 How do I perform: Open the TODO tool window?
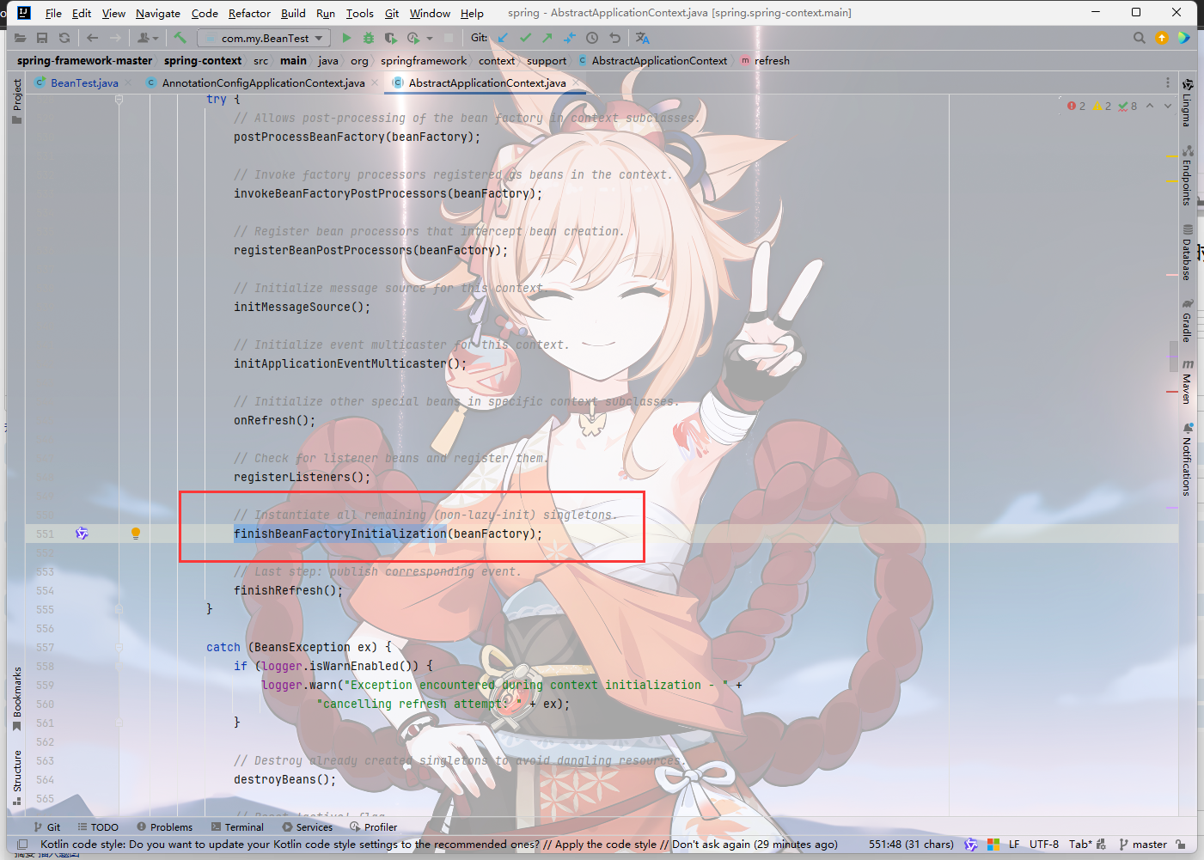click(98, 827)
